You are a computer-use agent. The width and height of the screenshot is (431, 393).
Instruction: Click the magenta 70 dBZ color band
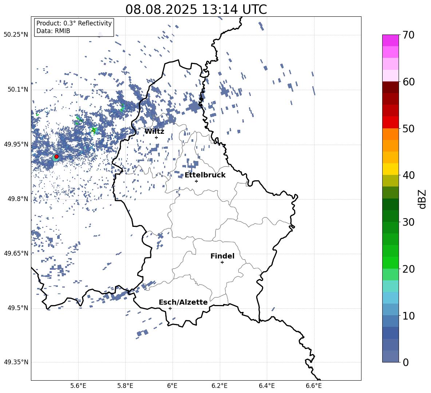point(391,40)
